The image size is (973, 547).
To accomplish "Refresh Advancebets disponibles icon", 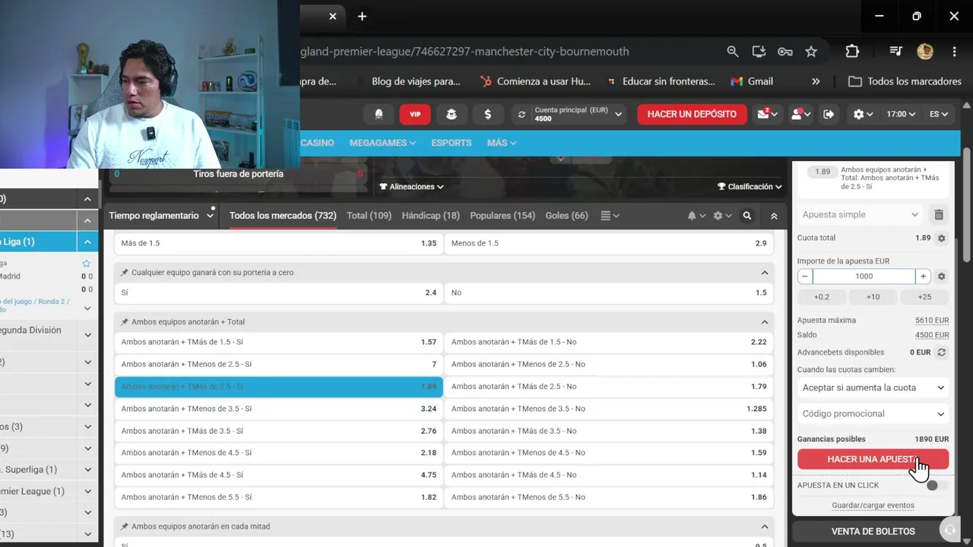I will [x=941, y=353].
